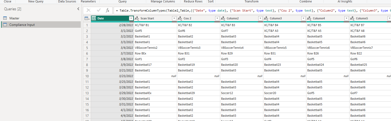Confirm formula with checkmark icon
Screen dimensions: 391x121
click(x=99, y=10)
